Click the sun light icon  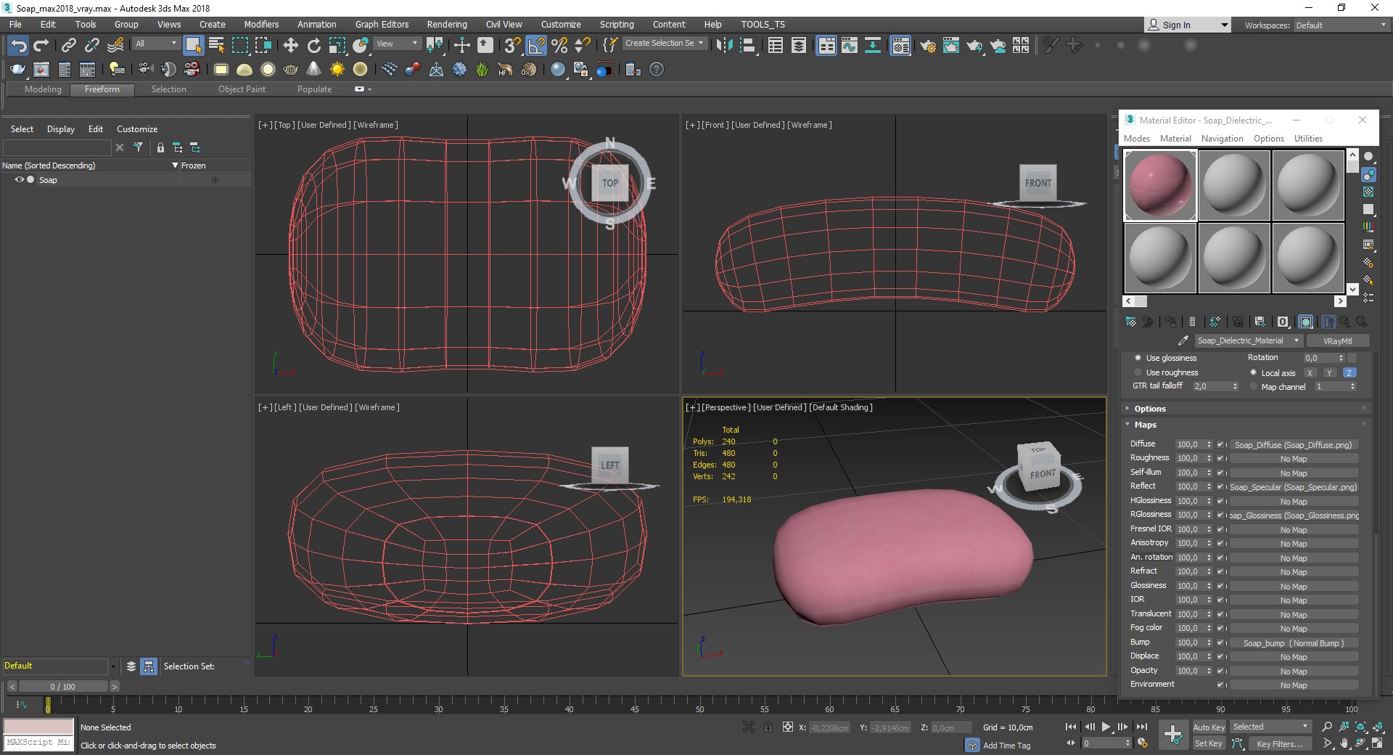(x=337, y=70)
